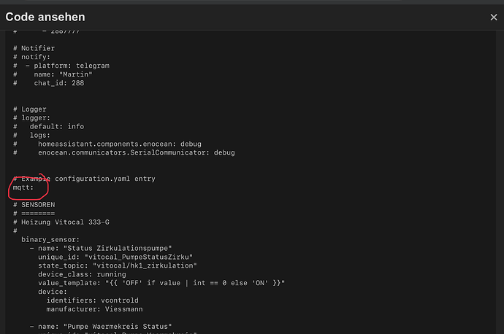Click the enocean.communicators.SerialCommunicator debug line
The width and height of the screenshot is (504, 334).
(x=124, y=152)
